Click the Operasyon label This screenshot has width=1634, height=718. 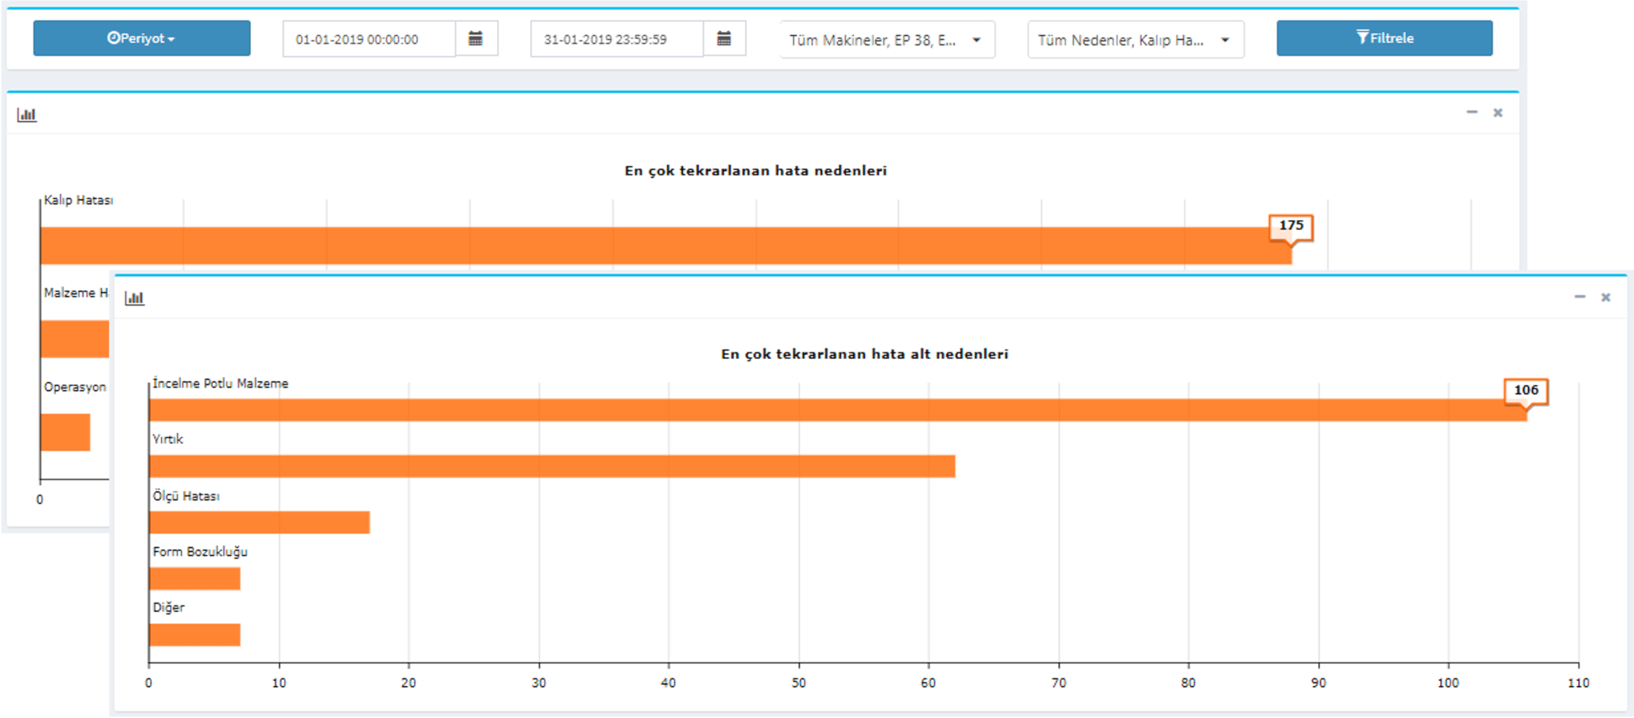point(75,388)
